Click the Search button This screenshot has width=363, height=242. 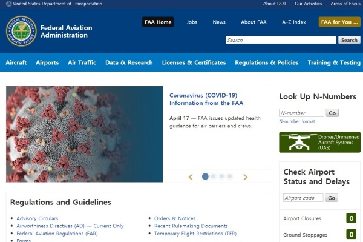point(349,40)
